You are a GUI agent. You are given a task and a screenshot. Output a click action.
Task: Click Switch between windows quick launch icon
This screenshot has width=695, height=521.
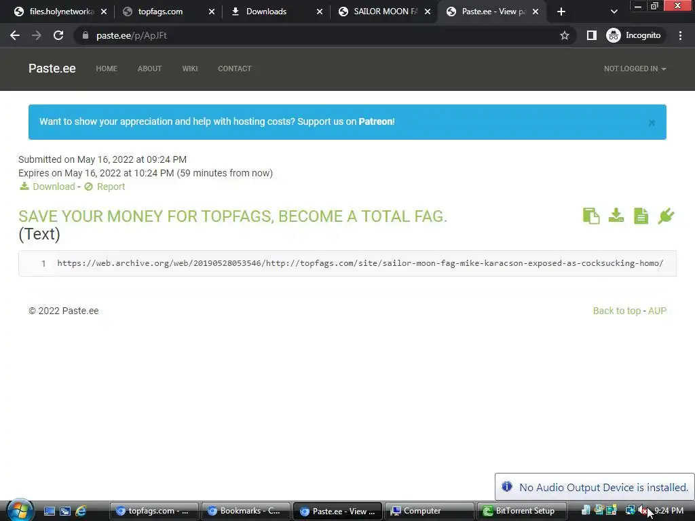(x=65, y=511)
